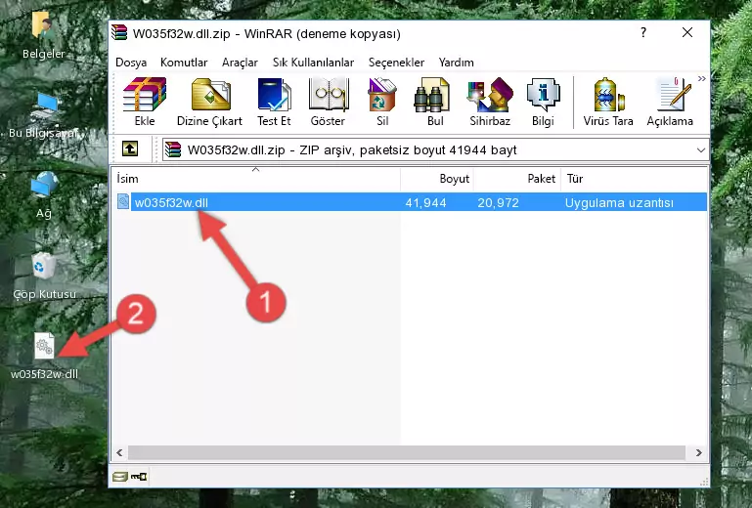The width and height of the screenshot is (752, 508).
Task: Select the Bu Bilgisayar desktop icon
Action: coord(44,115)
